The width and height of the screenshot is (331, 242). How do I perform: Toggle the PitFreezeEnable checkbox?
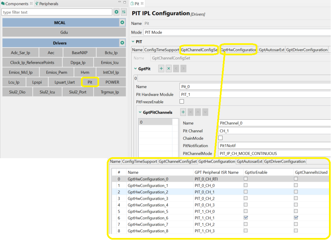(182, 102)
